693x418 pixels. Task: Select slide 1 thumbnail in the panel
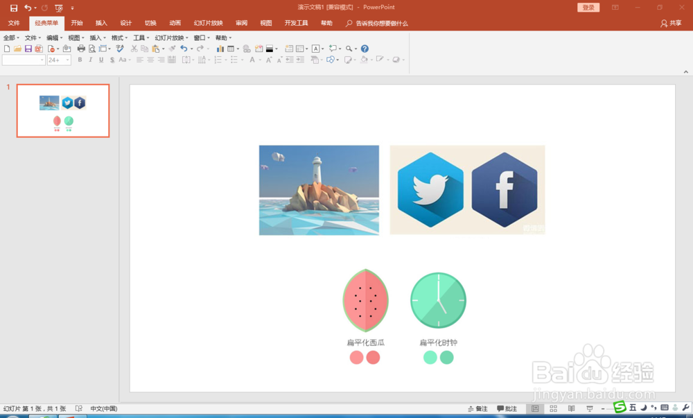click(63, 110)
